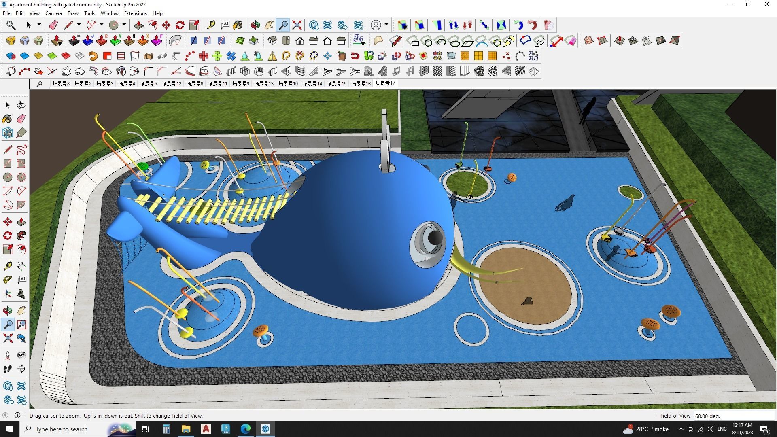This screenshot has height=437, width=777.
Task: Click the Zoom Extents icon in top toolbar
Action: [x=297, y=25]
